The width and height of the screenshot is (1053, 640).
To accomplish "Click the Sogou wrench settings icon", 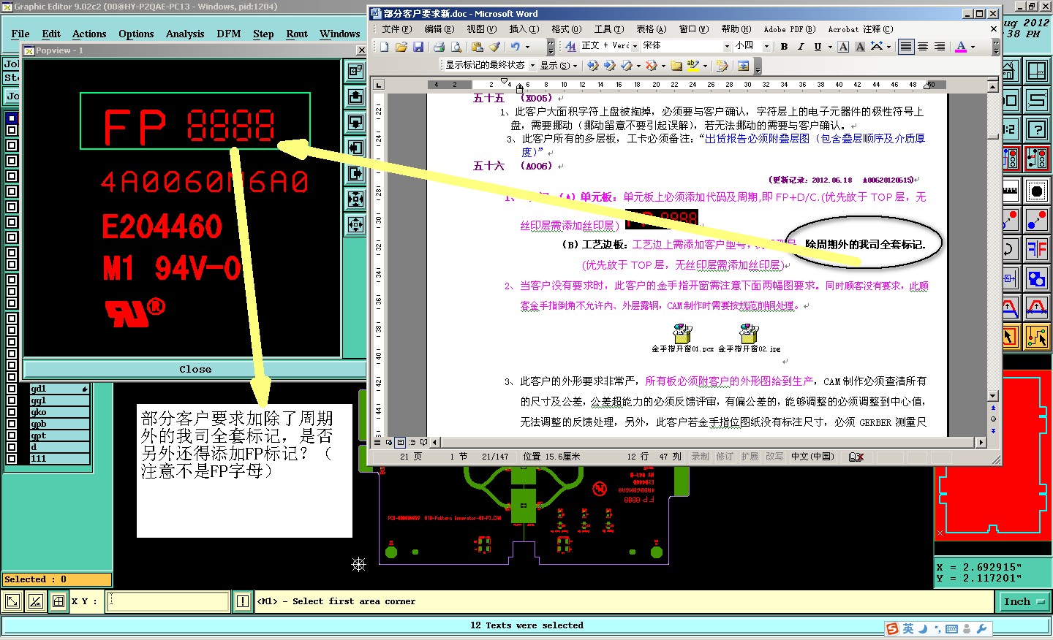I will [x=982, y=629].
